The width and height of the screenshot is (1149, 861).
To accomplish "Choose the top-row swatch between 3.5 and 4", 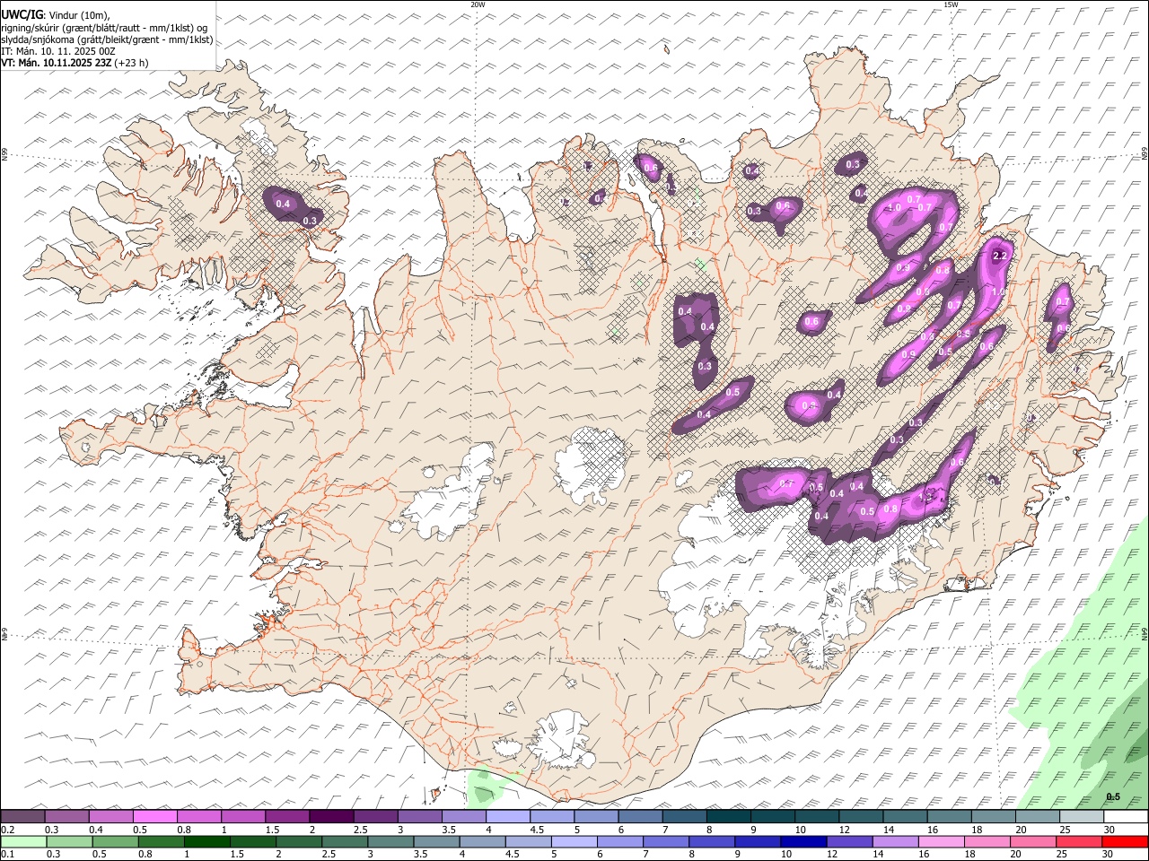I will click(x=463, y=816).
